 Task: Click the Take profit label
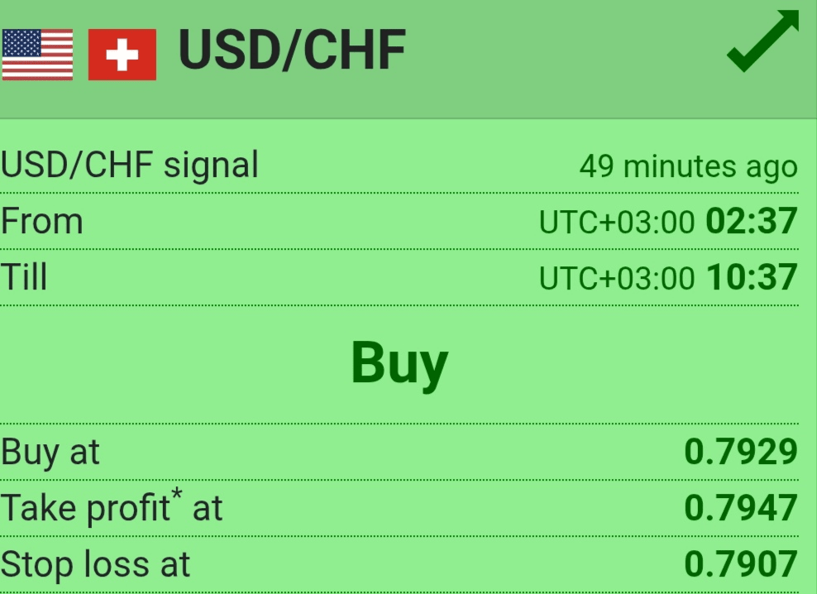85,508
